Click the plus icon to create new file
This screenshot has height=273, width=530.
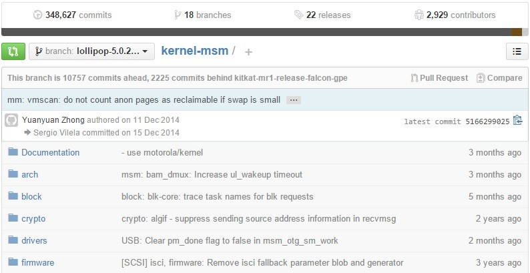249,52
